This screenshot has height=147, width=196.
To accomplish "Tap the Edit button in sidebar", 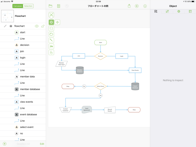I will pyautogui.click(x=42, y=144).
